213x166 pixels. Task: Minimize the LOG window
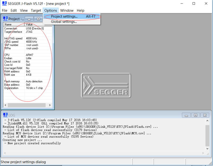click(186, 115)
